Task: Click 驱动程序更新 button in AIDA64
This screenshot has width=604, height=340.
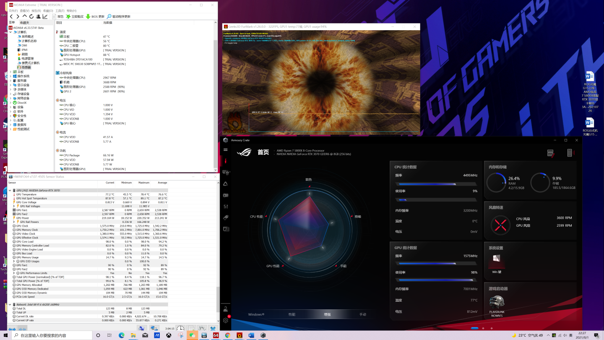Action: click(119, 16)
